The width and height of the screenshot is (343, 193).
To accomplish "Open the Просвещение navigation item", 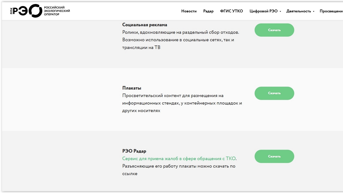I will pos(332,11).
